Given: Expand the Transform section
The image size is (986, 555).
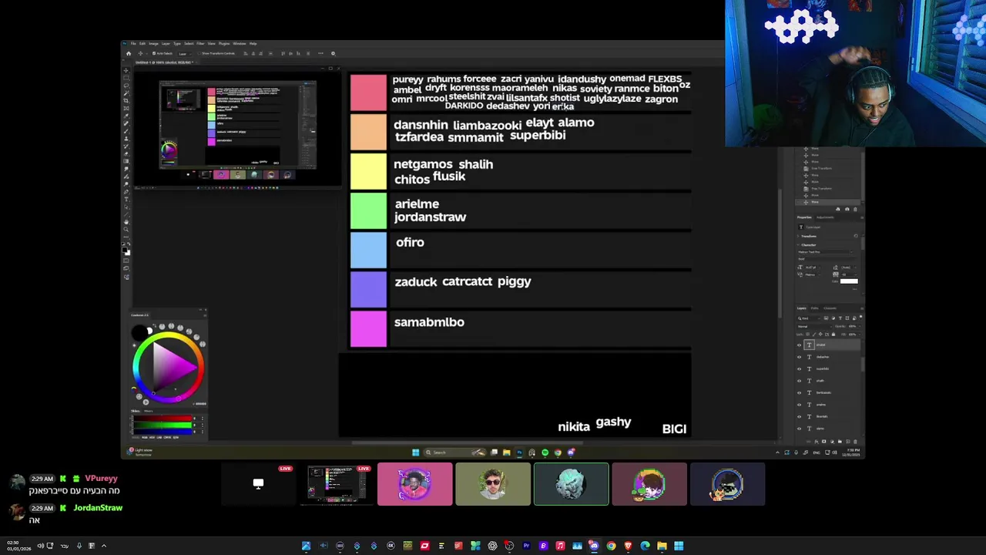Looking at the screenshot, I should tap(798, 236).
